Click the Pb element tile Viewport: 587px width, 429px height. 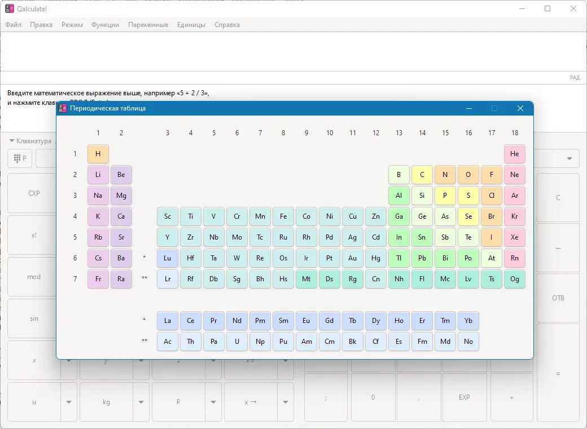pyautogui.click(x=422, y=258)
